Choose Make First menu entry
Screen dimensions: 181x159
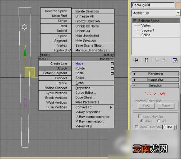coord(56,16)
